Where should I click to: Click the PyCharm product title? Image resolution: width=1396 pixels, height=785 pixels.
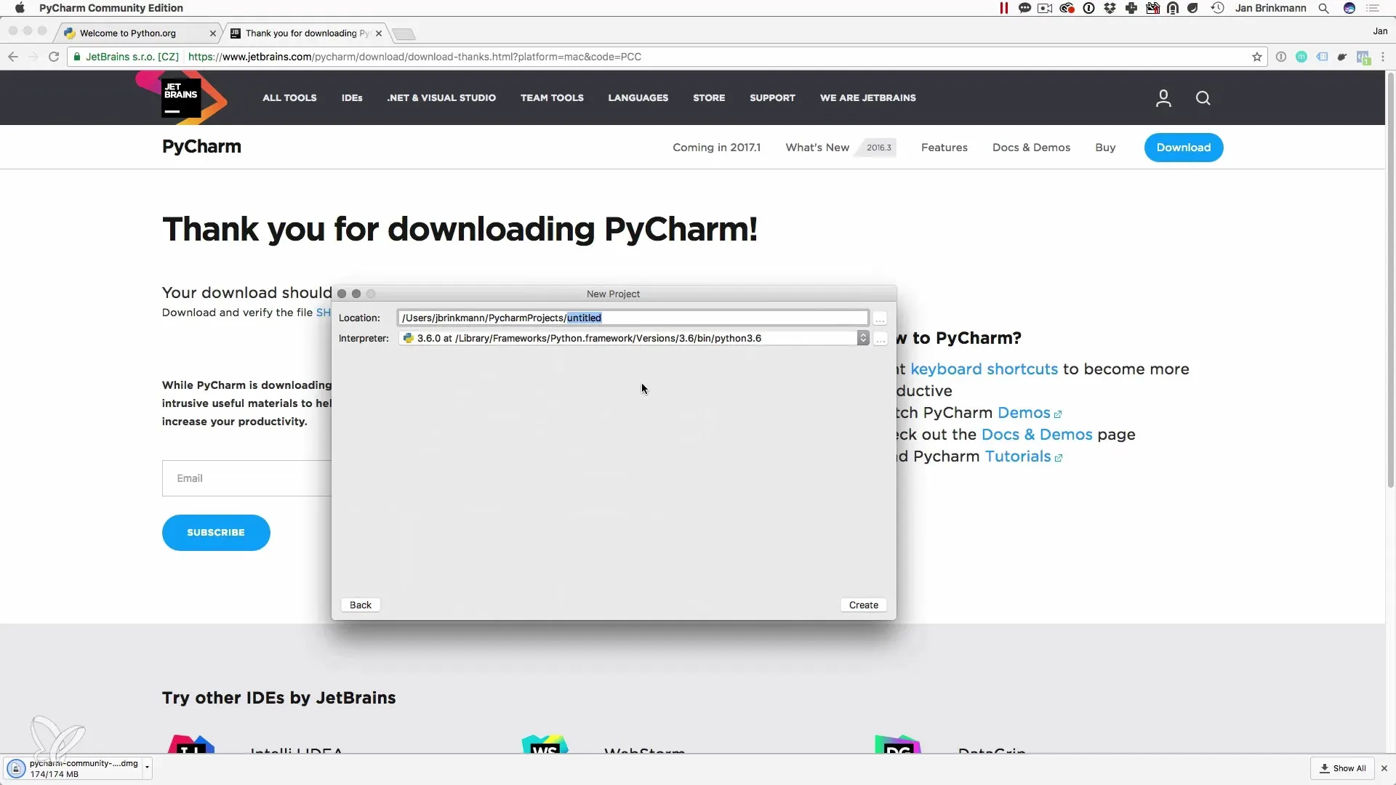[x=201, y=147]
